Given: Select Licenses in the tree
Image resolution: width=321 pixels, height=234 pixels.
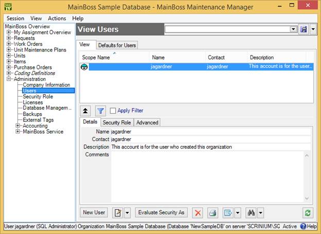Looking at the screenshot, I should (x=33, y=102).
